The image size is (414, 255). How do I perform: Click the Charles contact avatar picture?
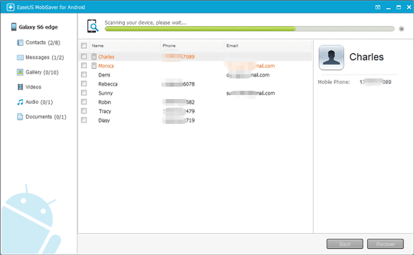point(331,57)
